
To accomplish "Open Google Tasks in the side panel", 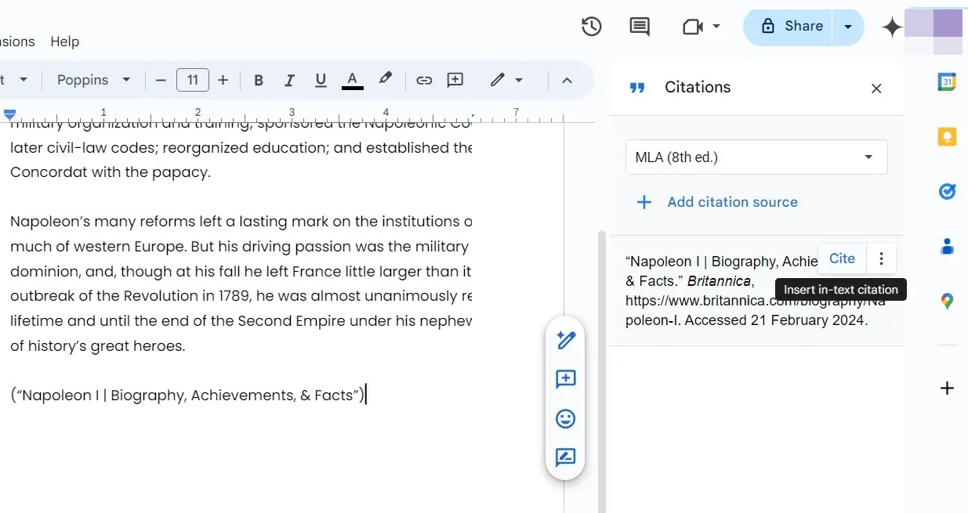I will coord(947,191).
